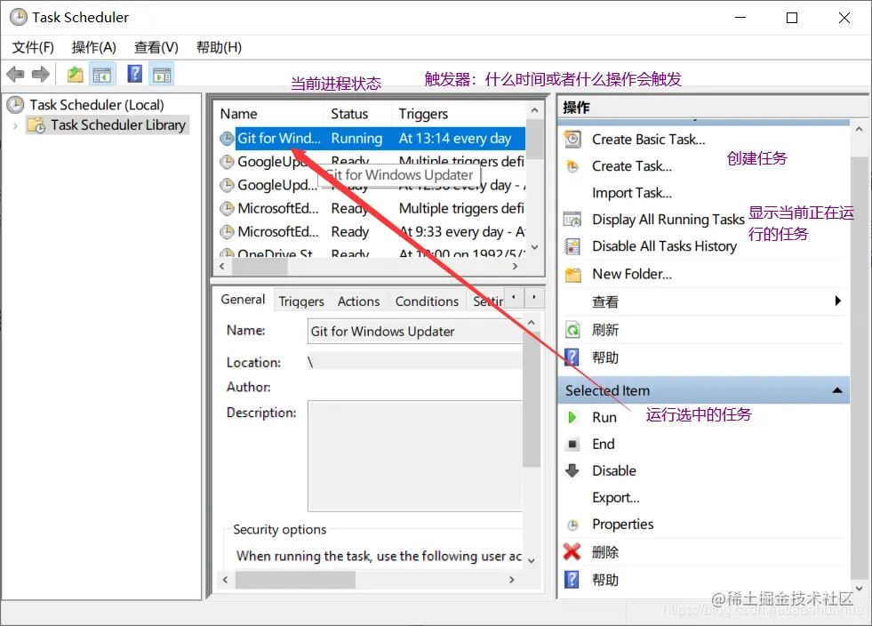Screen dimensions: 872x626
Task: Select the General tab
Action: [x=243, y=300]
